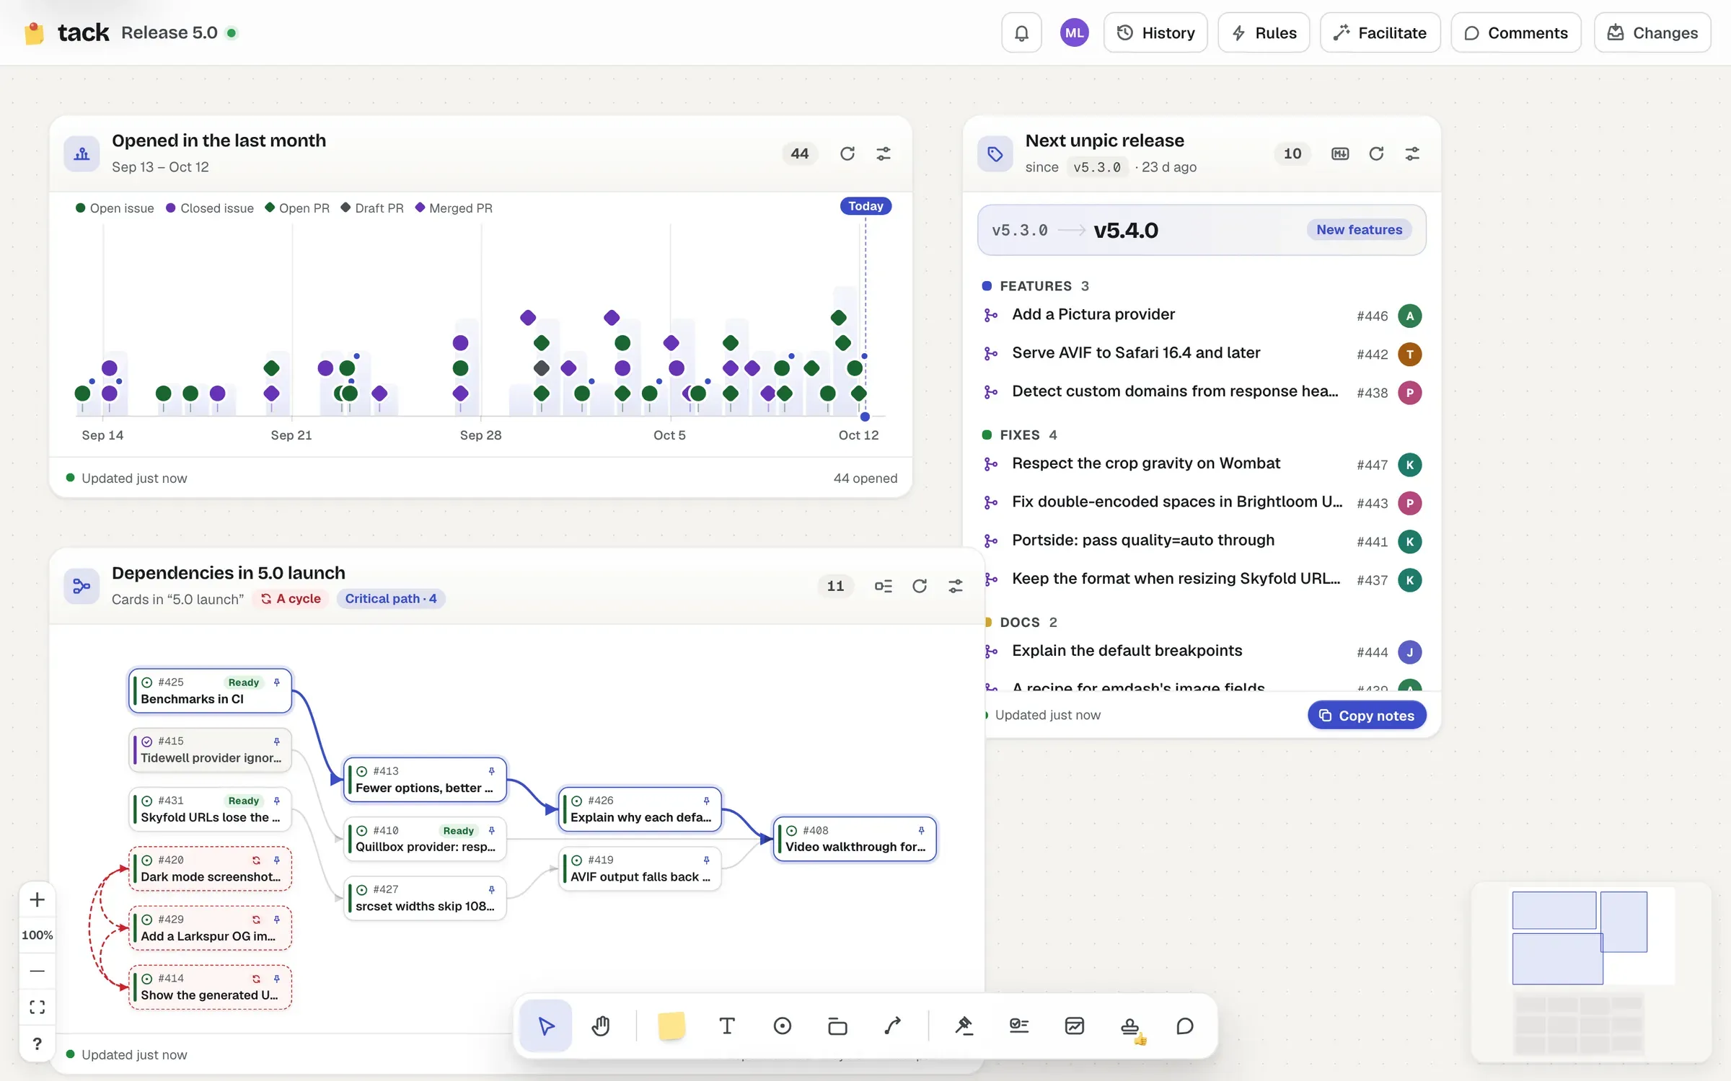Viewport: 1731px width, 1081px height.
Task: Open the ML user avatar
Action: pos(1074,33)
